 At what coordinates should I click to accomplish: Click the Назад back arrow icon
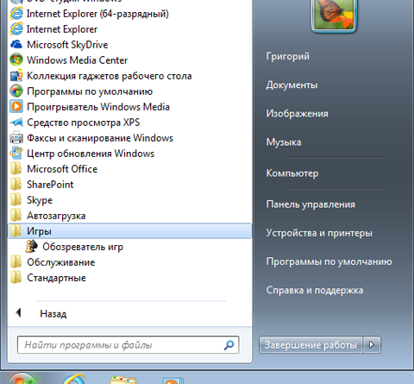tap(19, 312)
